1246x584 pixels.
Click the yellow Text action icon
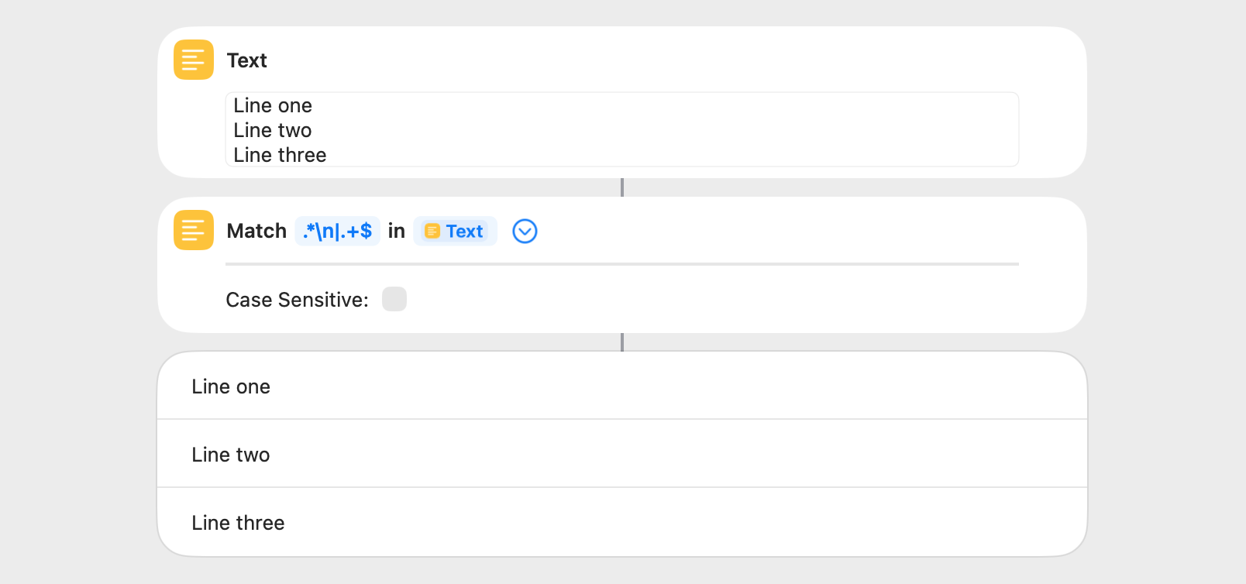[193, 60]
